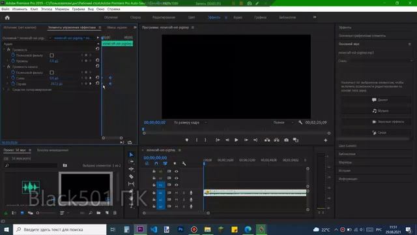Toggle Bypass checkbox under Channel Volume
This screenshot has height=235, width=417.
(51, 72)
